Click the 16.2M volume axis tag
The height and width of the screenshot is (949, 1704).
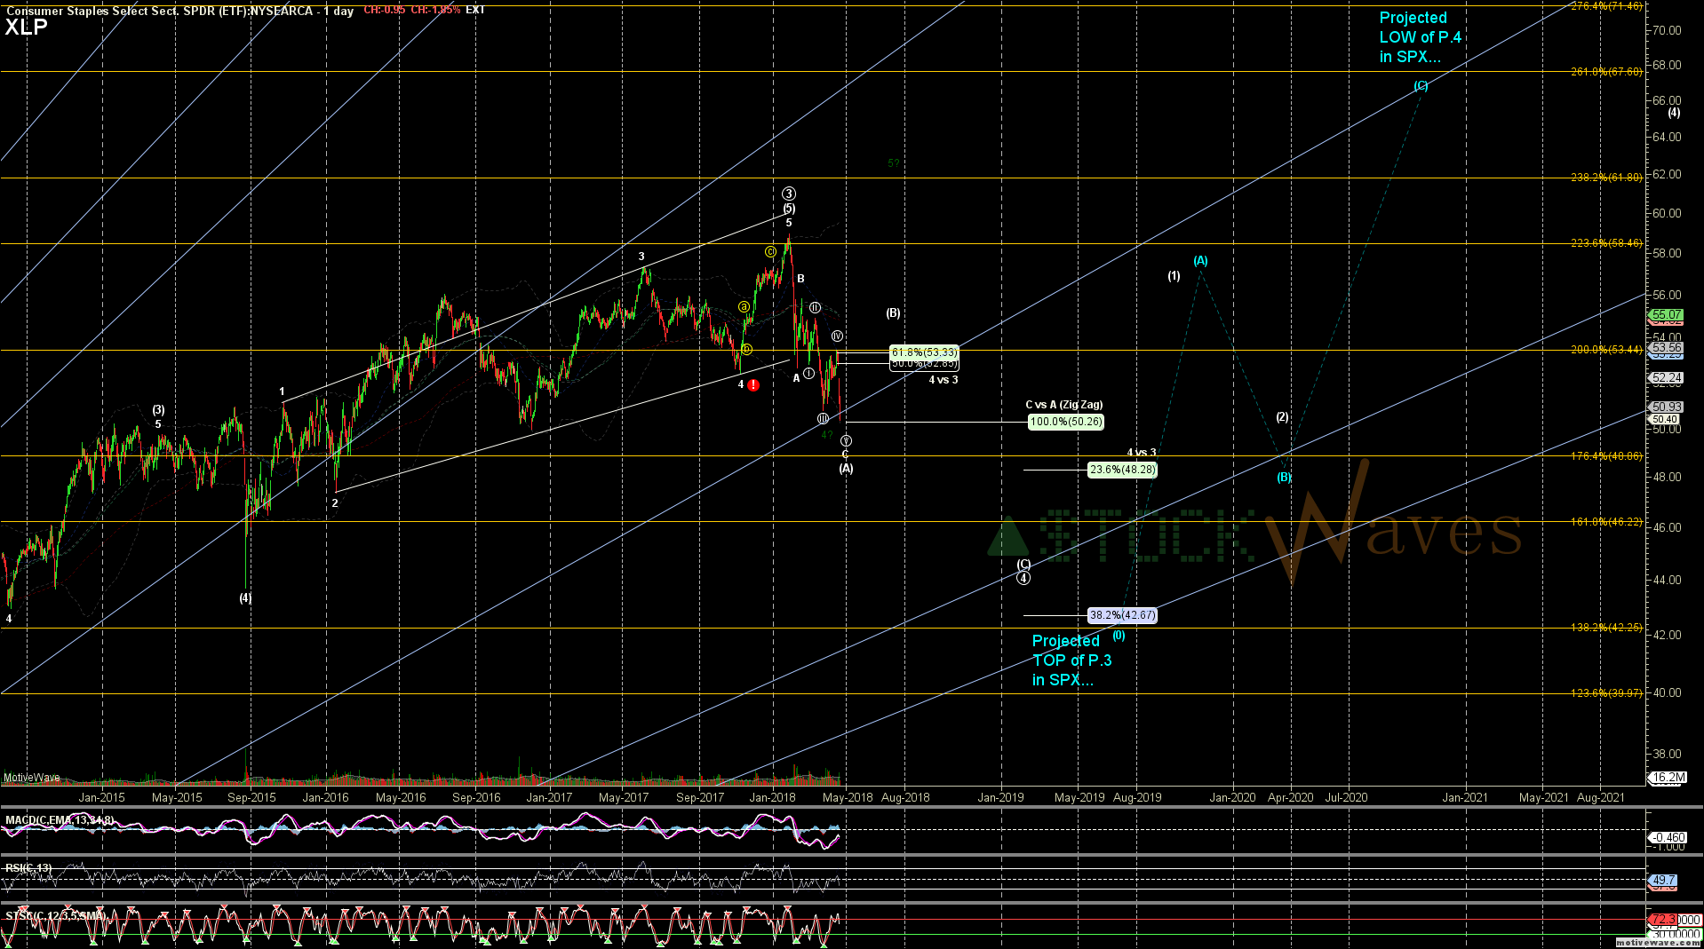tap(1668, 778)
